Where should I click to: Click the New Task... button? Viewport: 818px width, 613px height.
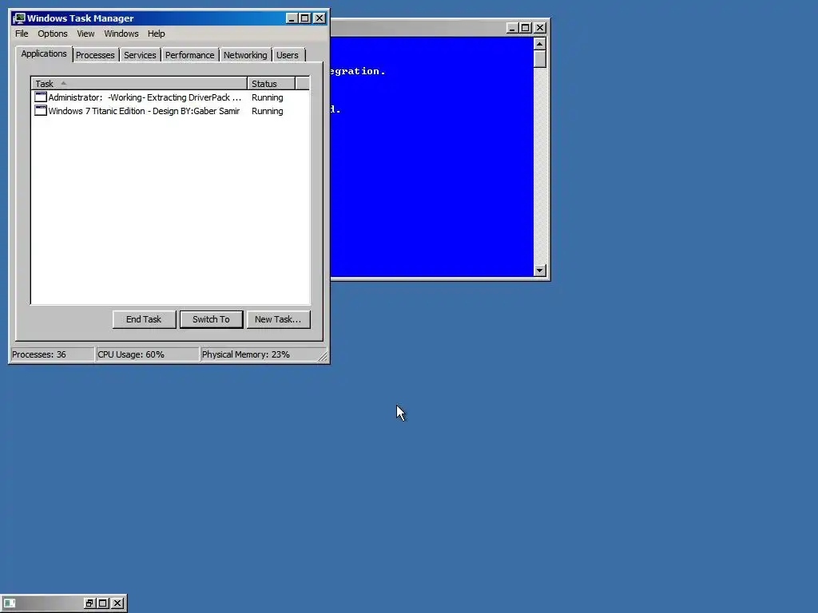pos(278,319)
